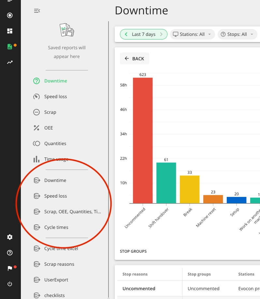
Task: Open the Downtime export link
Action: (55, 180)
